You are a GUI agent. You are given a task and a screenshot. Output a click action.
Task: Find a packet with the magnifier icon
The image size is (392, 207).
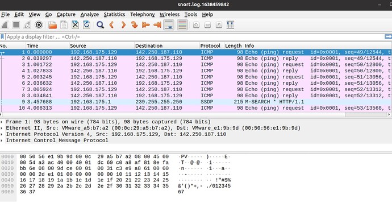coord(100,25)
